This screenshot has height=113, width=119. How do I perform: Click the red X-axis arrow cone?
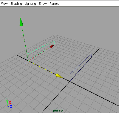coord(52,46)
